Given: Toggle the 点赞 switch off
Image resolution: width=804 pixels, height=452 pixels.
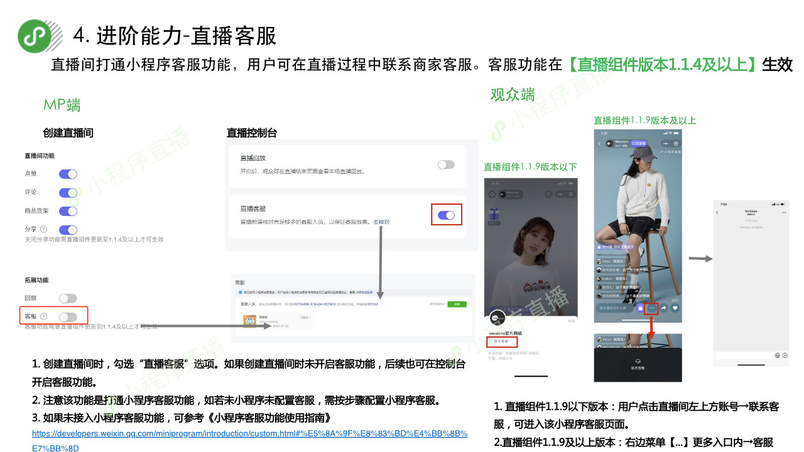Looking at the screenshot, I should (x=68, y=174).
